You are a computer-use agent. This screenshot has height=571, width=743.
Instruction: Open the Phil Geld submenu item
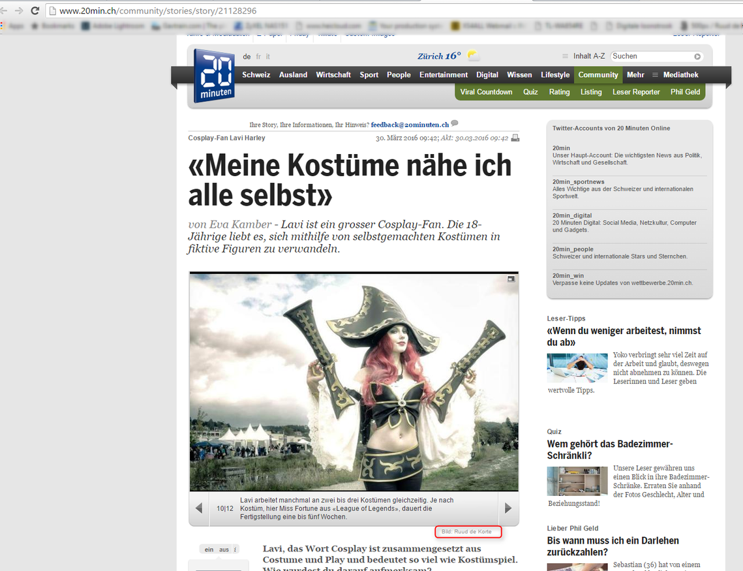tap(685, 92)
